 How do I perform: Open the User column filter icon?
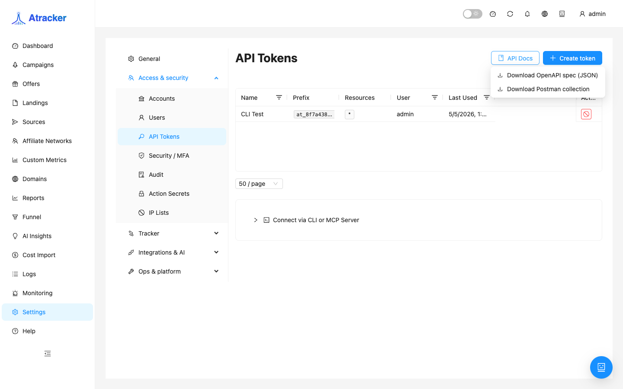click(435, 98)
